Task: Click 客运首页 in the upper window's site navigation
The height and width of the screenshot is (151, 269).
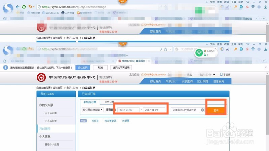Action: pyautogui.click(x=155, y=31)
